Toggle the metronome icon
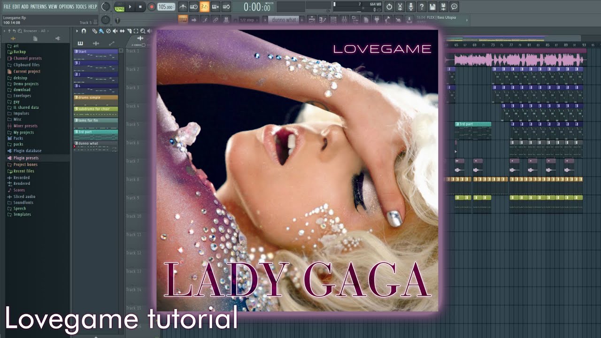Viewport: 601px width, 338px height. [x=183, y=7]
